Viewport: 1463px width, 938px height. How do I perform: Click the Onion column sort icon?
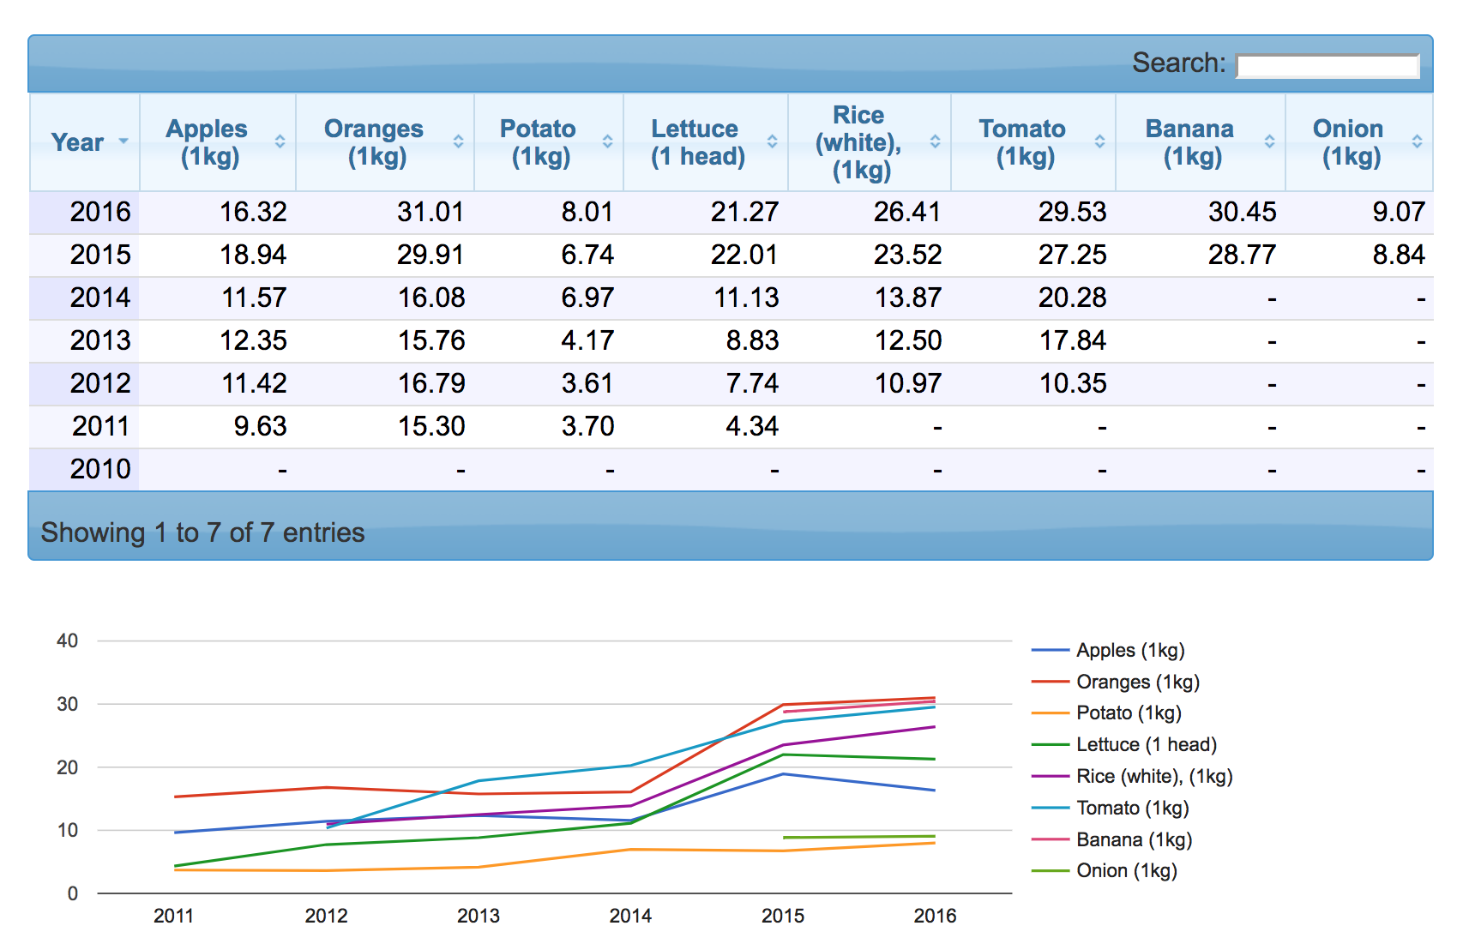pyautogui.click(x=1417, y=142)
